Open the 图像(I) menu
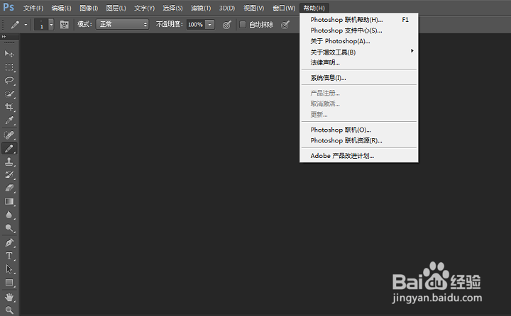 pos(89,8)
